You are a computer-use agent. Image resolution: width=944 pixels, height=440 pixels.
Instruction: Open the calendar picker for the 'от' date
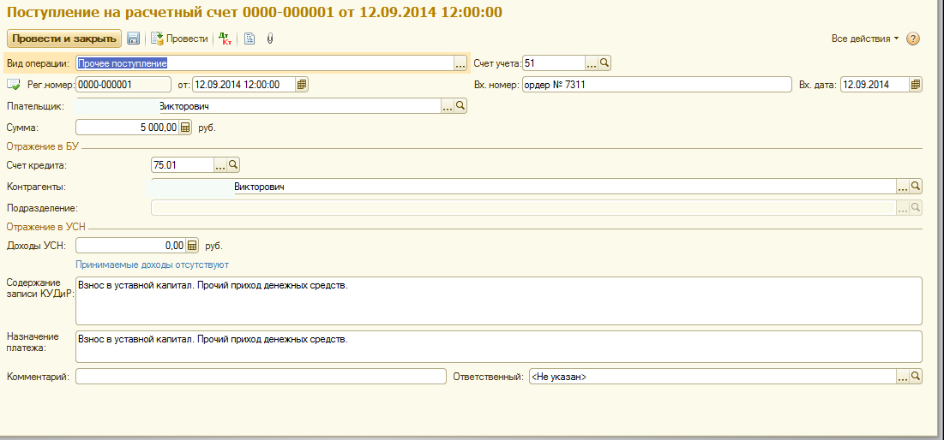302,85
